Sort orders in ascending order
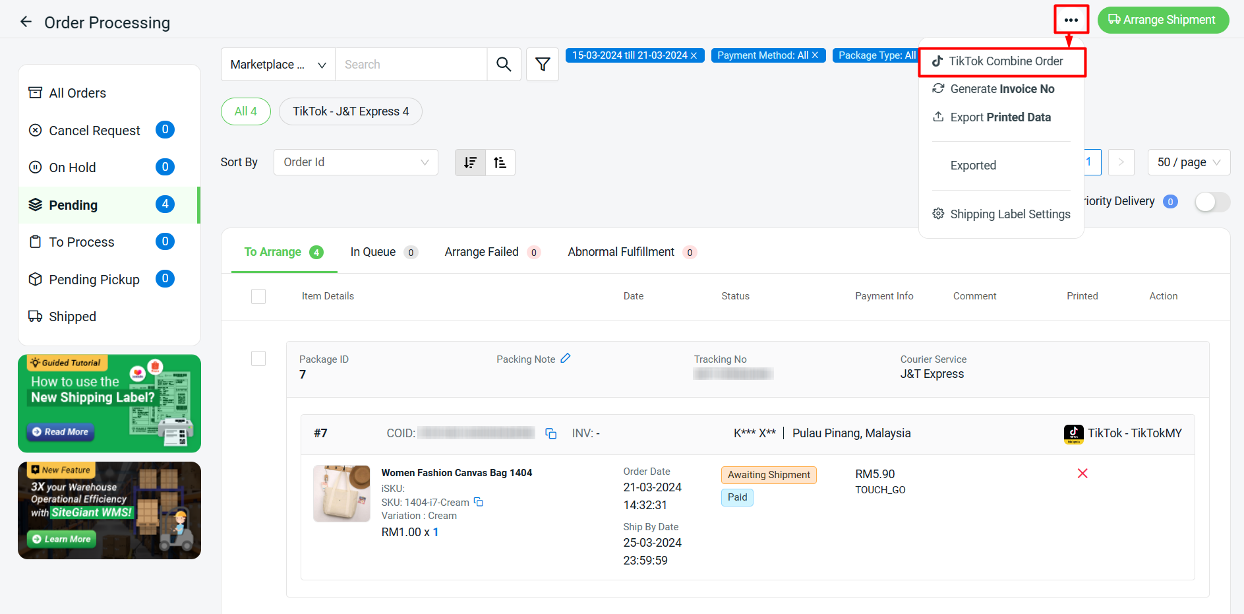 (x=500, y=162)
